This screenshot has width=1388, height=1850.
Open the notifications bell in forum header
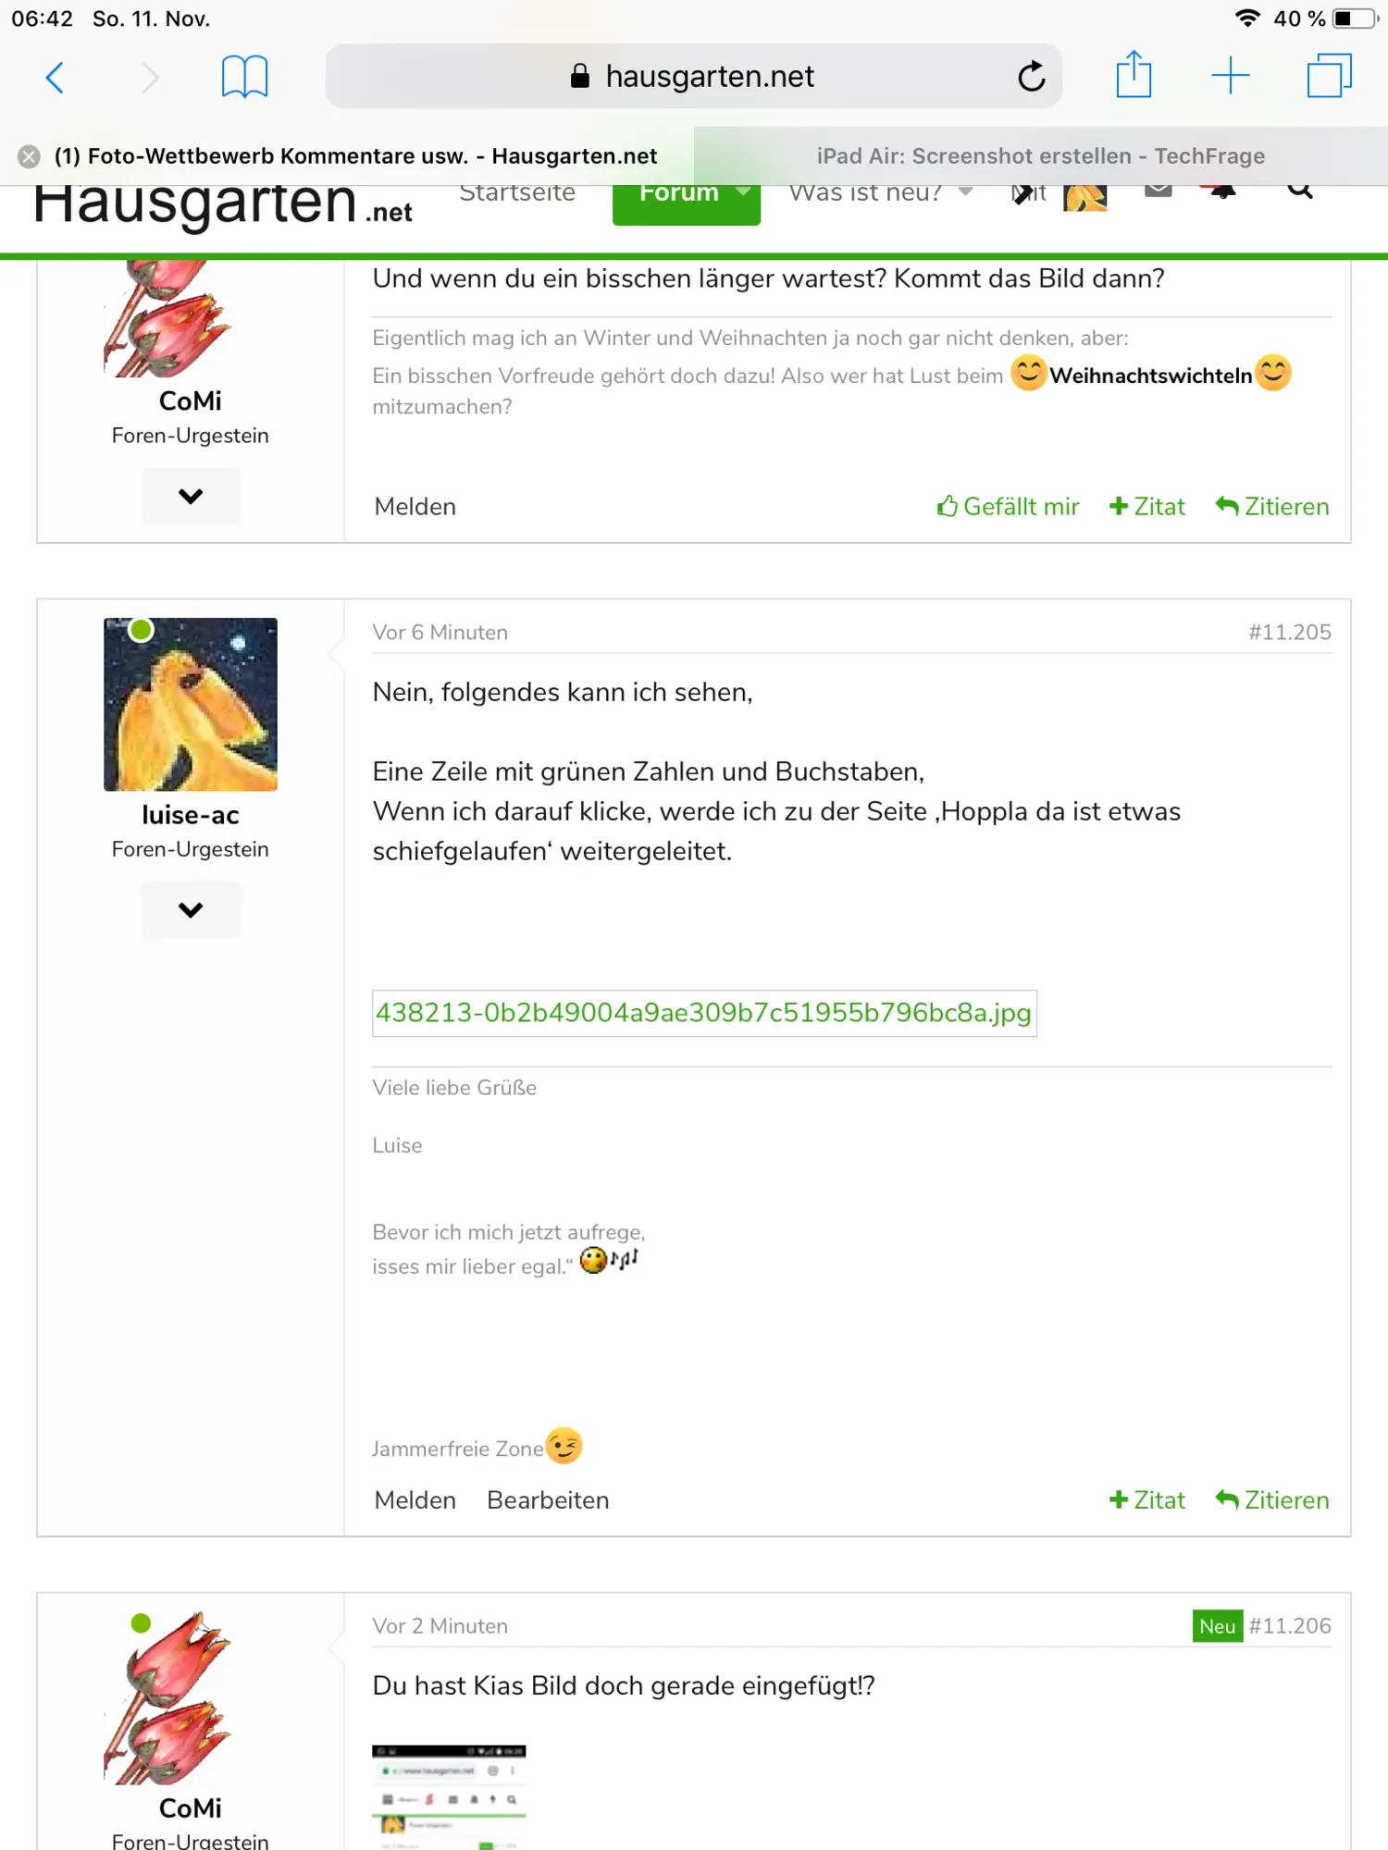(1222, 191)
